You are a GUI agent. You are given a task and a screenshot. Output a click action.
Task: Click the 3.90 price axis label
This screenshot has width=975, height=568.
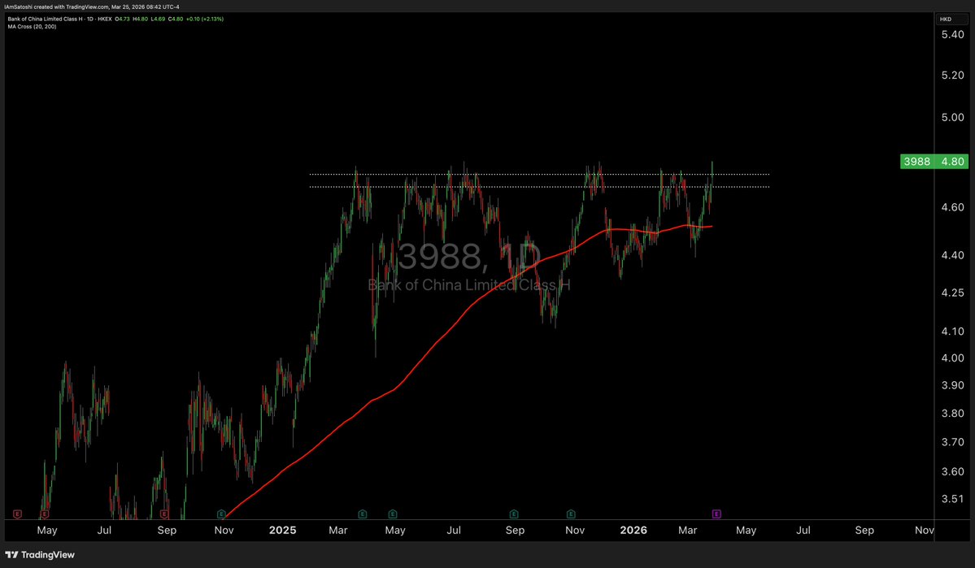pyautogui.click(x=952, y=385)
